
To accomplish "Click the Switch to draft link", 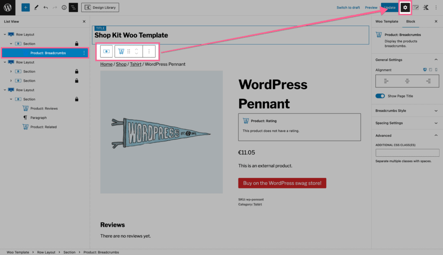I will pyautogui.click(x=348, y=7).
